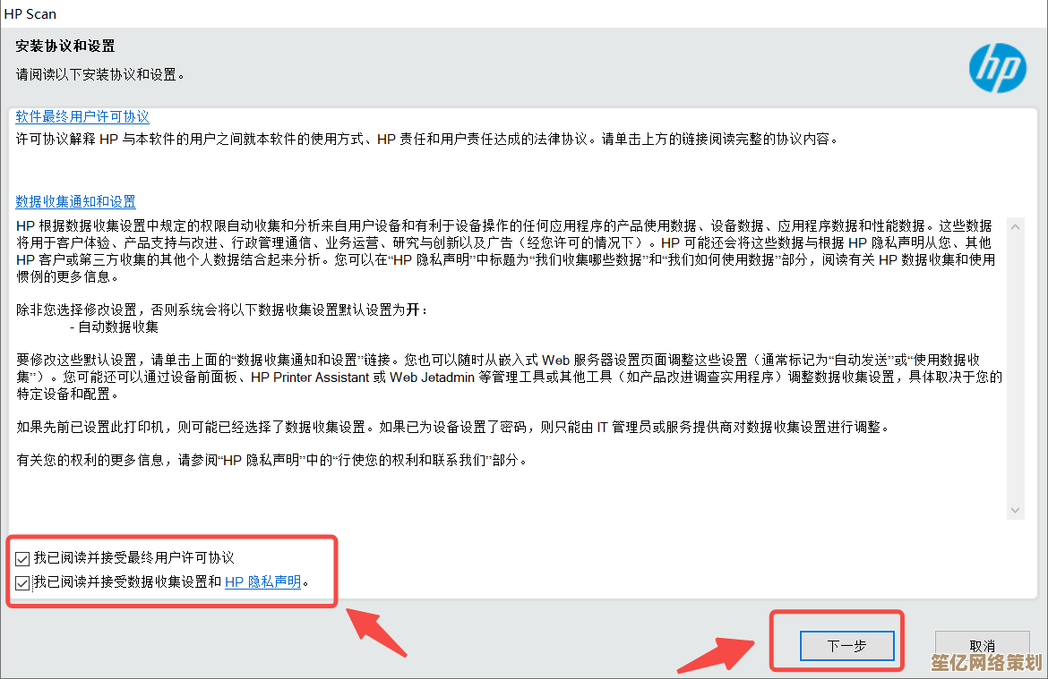Click the 请阅读以下安装协议和设置 subtitle text

(x=100, y=74)
